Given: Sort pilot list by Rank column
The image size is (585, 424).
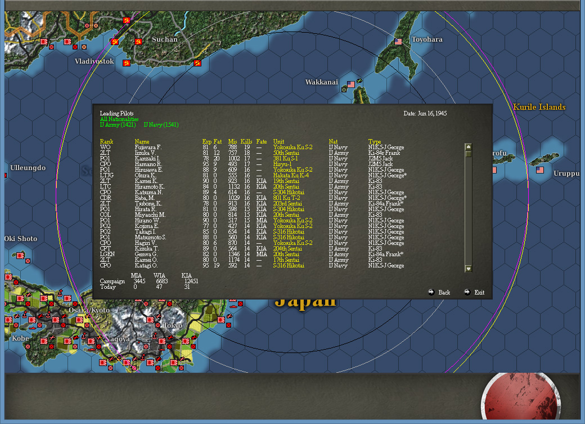Looking at the screenshot, I should 106,141.
